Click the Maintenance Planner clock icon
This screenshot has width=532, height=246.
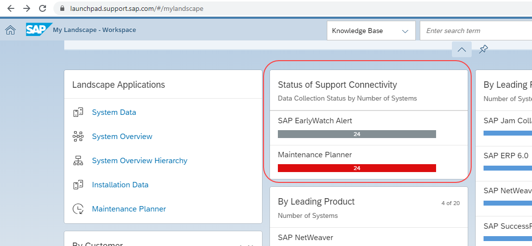[78, 209]
